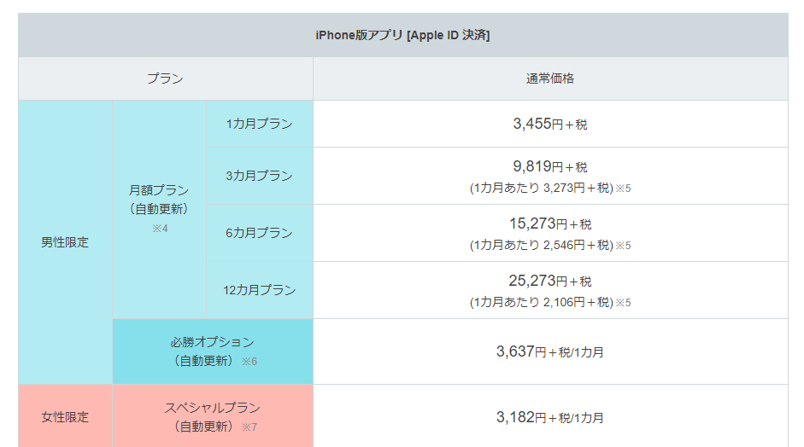Click the ※4 footnote marker
The width and height of the screenshot is (804, 447).
coord(160,229)
